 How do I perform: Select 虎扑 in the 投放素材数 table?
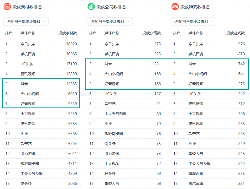pos(24,134)
